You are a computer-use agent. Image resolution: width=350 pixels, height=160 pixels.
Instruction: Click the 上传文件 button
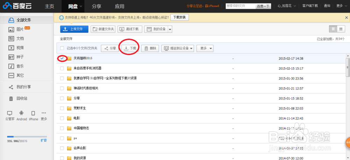point(74,29)
